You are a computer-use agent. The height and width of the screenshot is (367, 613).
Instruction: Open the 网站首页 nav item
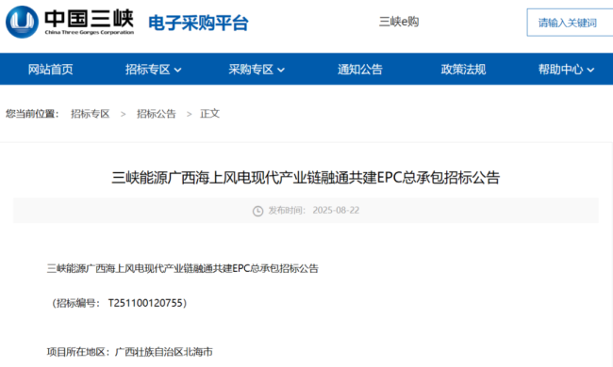50,70
